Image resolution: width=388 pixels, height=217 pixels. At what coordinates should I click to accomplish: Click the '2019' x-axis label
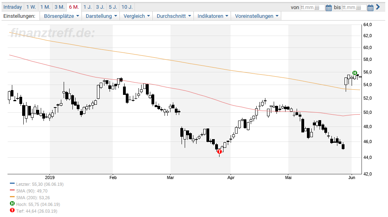50,177
